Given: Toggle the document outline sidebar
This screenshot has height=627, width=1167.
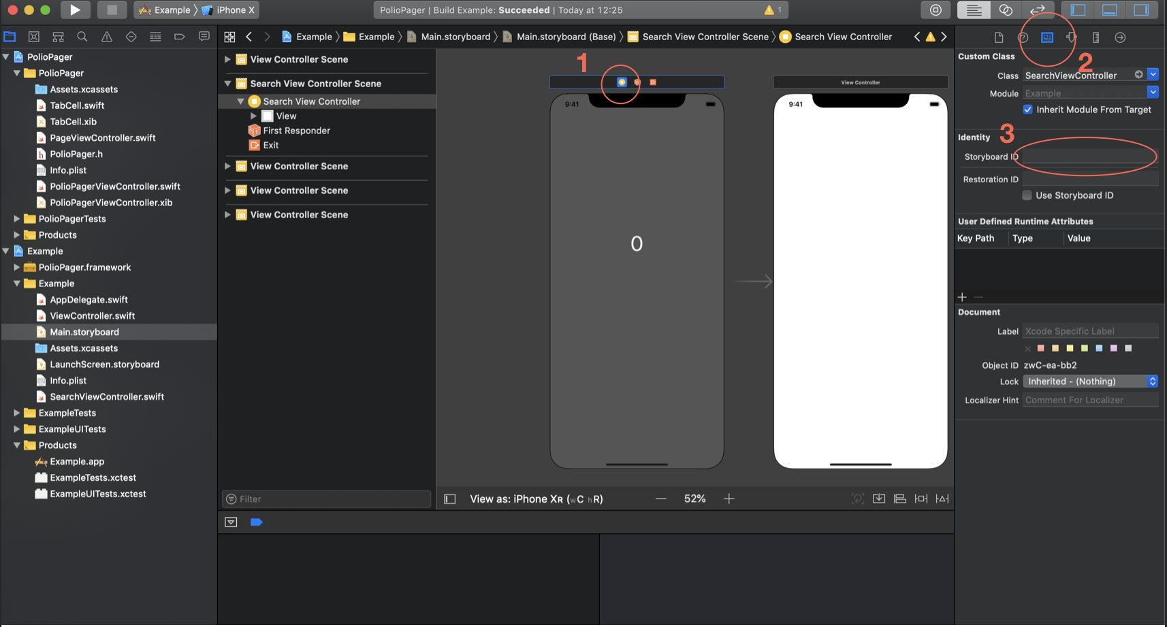Looking at the screenshot, I should point(450,498).
